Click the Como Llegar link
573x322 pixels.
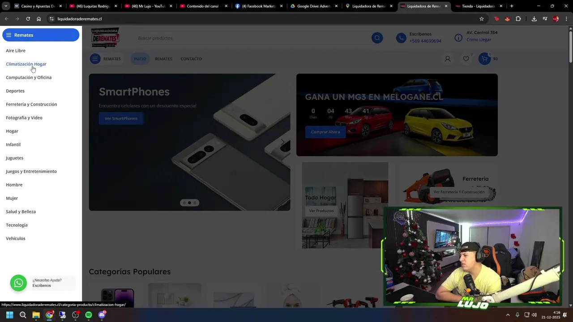479,40
